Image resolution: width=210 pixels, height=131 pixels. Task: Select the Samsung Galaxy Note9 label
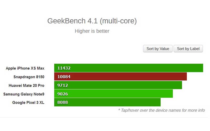[x=24, y=94]
